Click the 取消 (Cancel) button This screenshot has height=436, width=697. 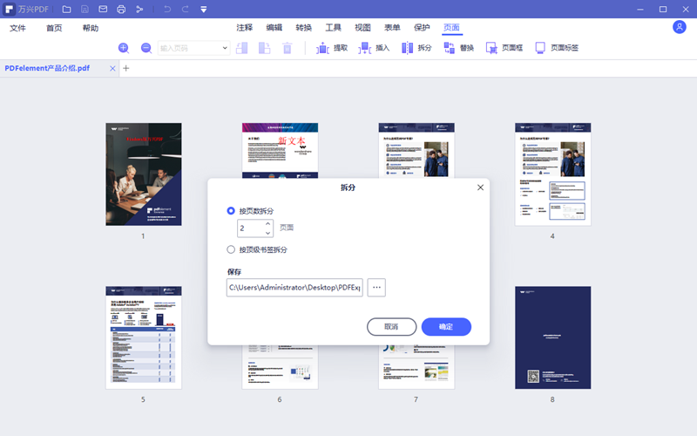(392, 327)
